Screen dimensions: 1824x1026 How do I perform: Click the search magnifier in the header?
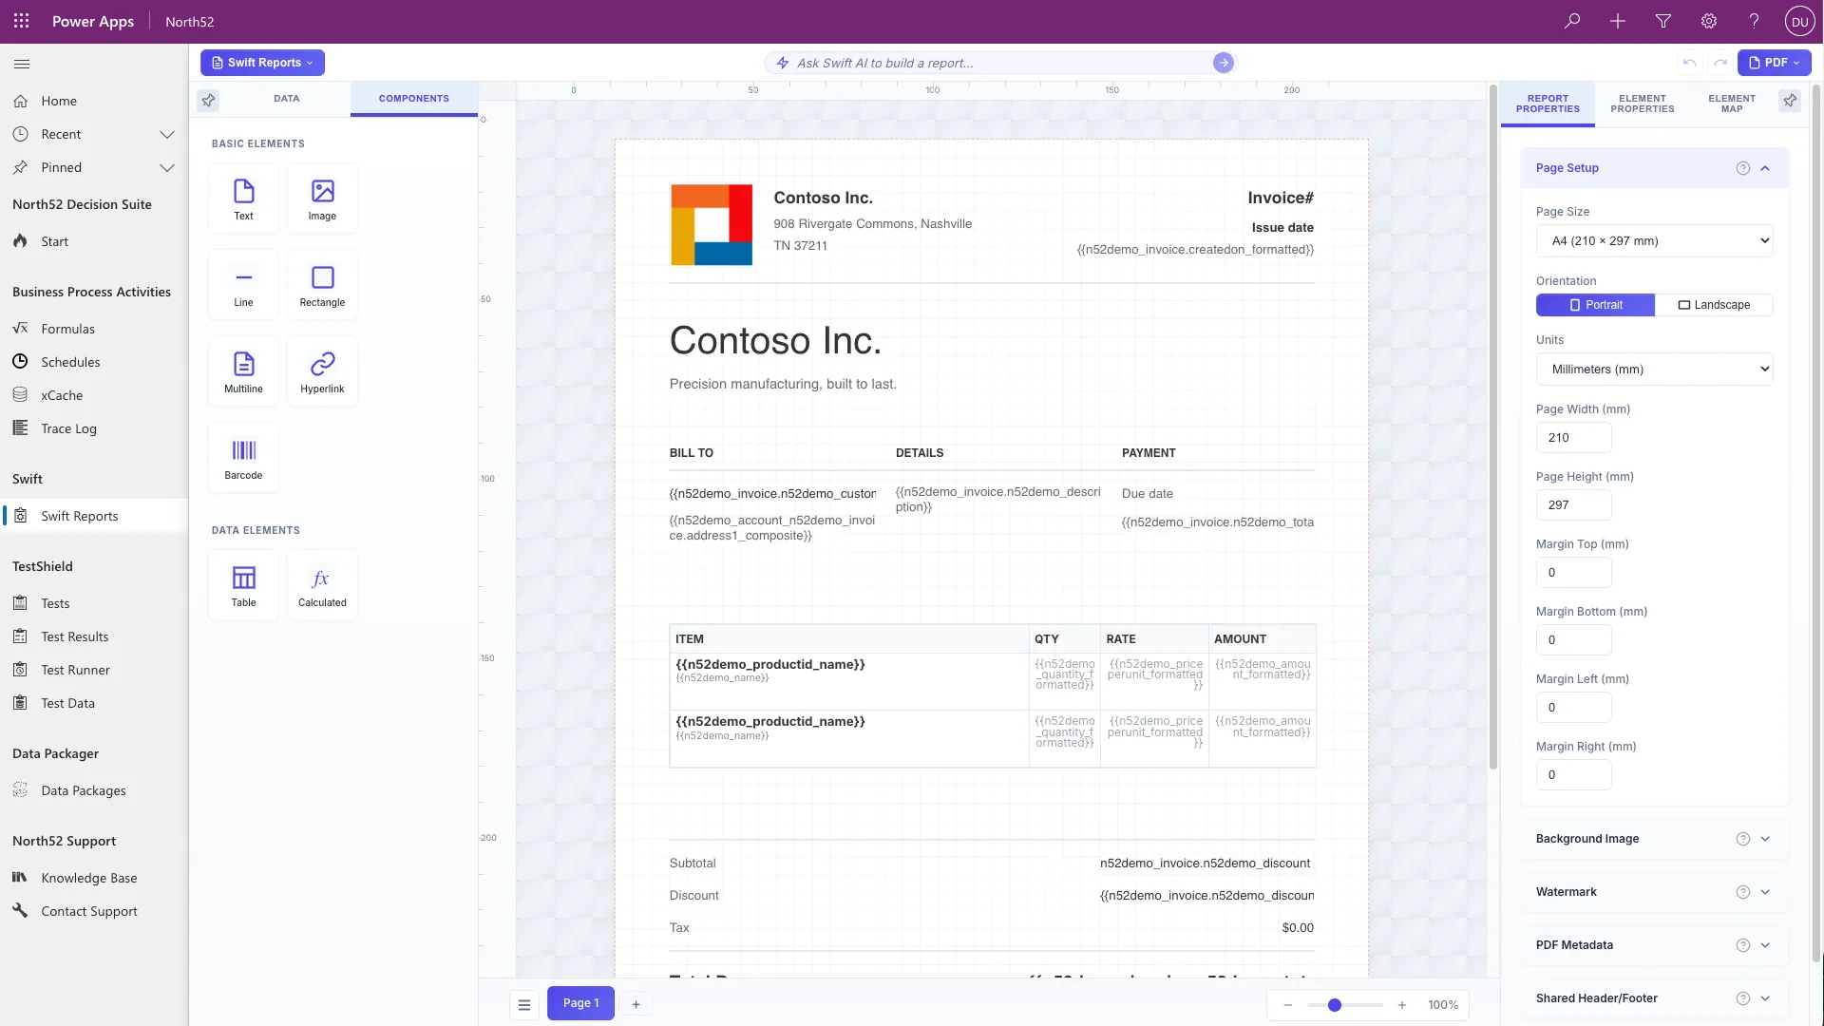1572,21
